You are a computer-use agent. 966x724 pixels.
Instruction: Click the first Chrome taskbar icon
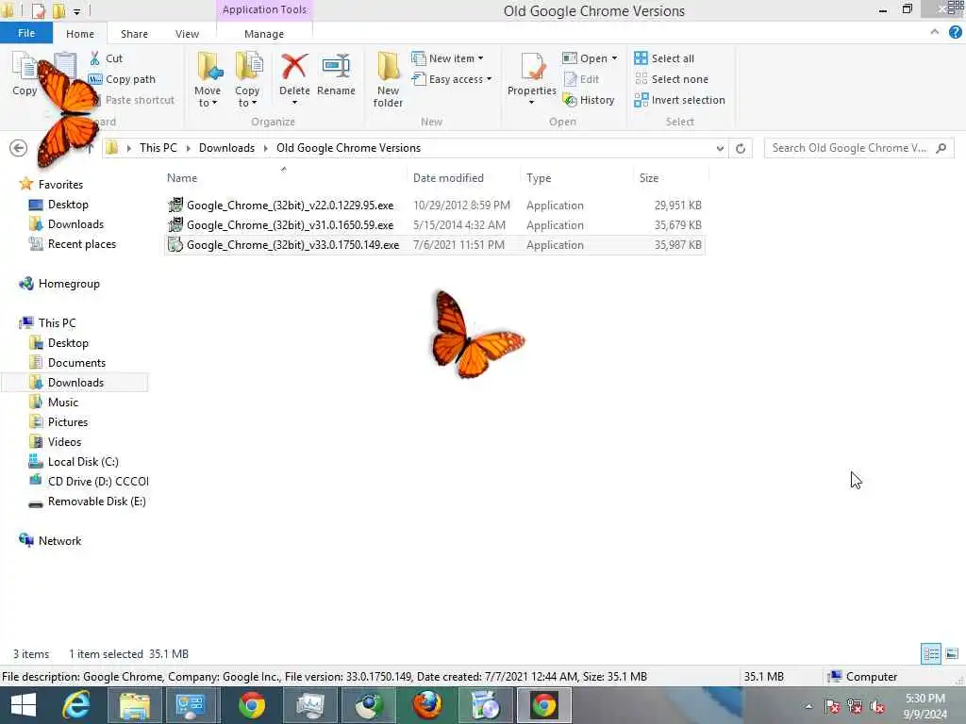click(x=251, y=705)
